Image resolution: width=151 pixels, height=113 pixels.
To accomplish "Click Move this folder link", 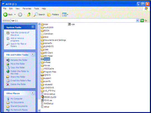I will click(18, 64).
